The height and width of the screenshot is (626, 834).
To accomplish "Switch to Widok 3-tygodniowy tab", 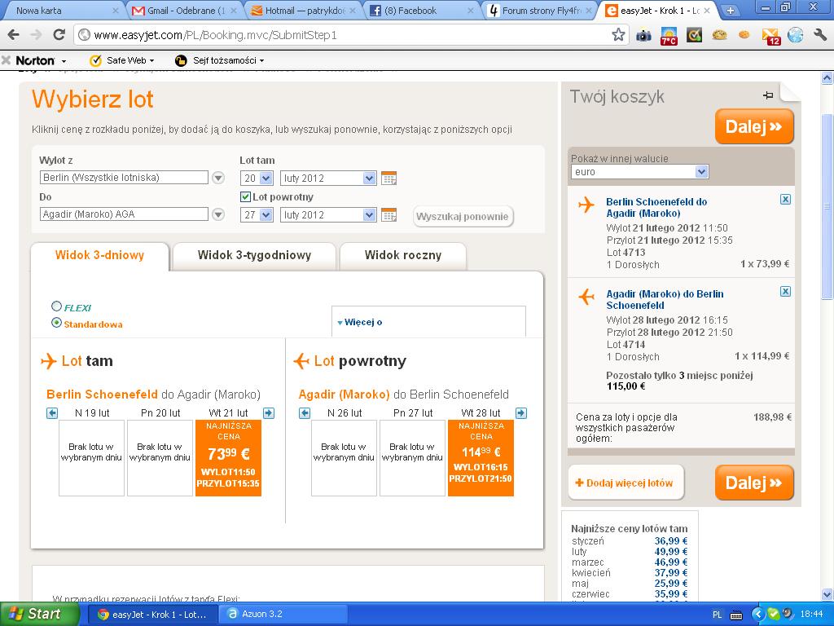I will click(254, 255).
